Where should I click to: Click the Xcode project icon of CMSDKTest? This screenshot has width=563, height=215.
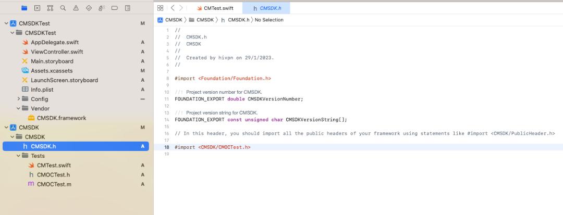(x=13, y=23)
